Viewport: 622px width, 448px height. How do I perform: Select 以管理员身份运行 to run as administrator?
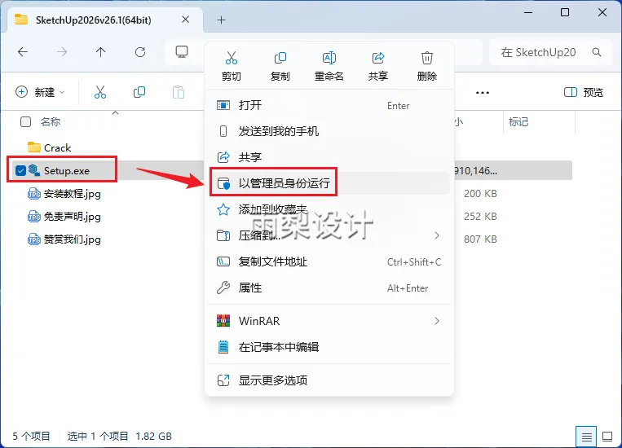tap(329, 183)
